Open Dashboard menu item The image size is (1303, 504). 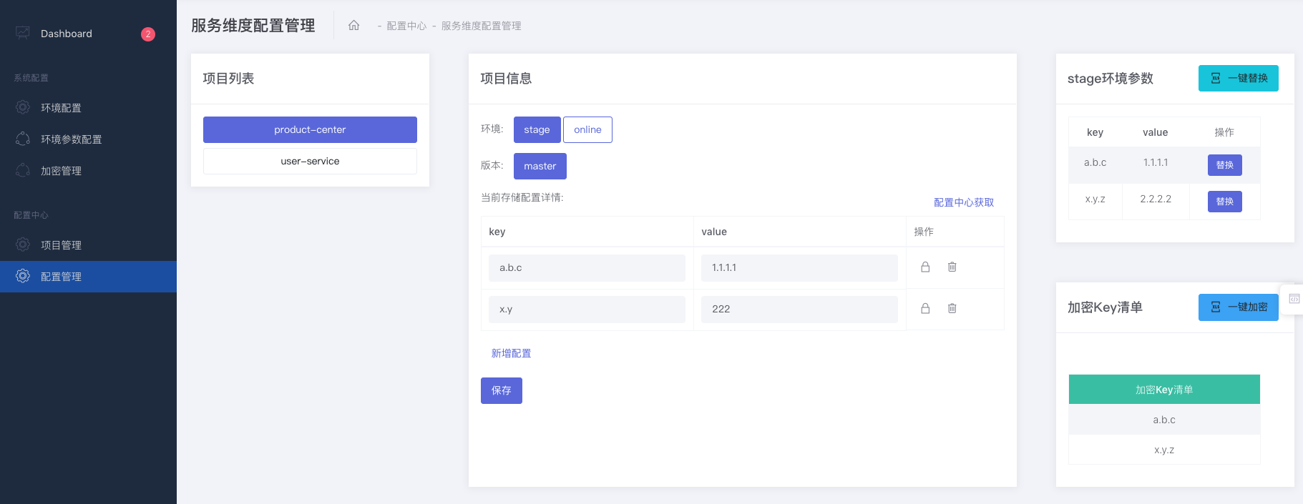point(88,34)
